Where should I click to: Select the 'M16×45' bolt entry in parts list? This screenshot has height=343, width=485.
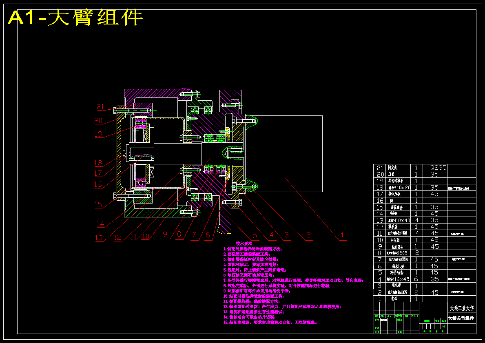(x=398, y=279)
